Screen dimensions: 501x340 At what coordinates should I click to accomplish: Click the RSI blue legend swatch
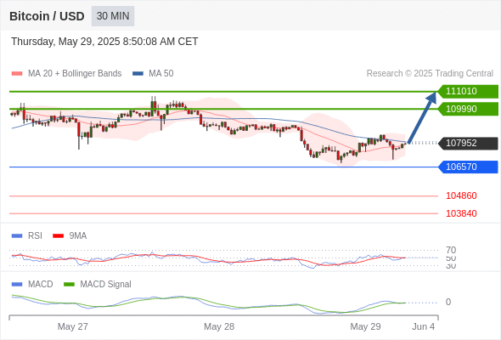(17, 236)
